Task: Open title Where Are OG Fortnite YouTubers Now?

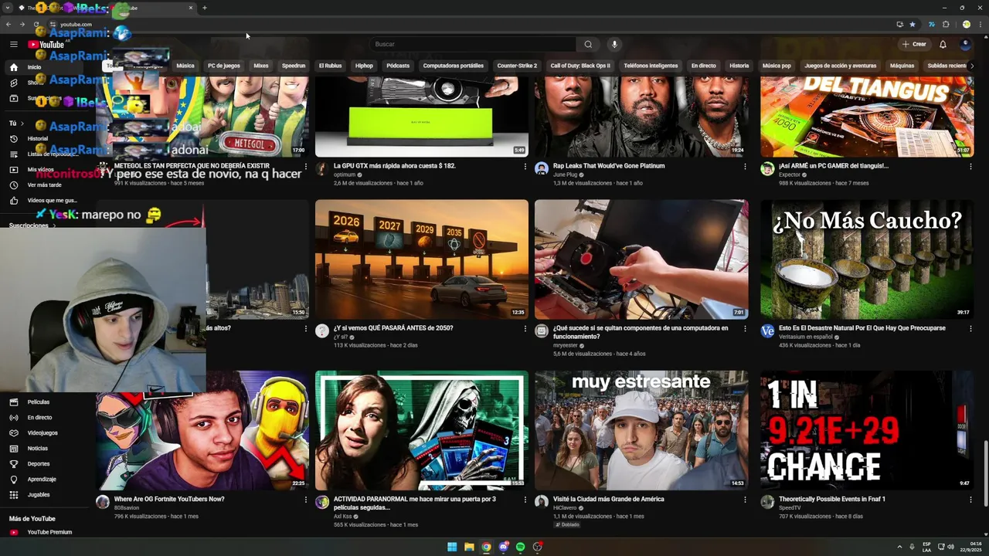Action: coord(169,499)
